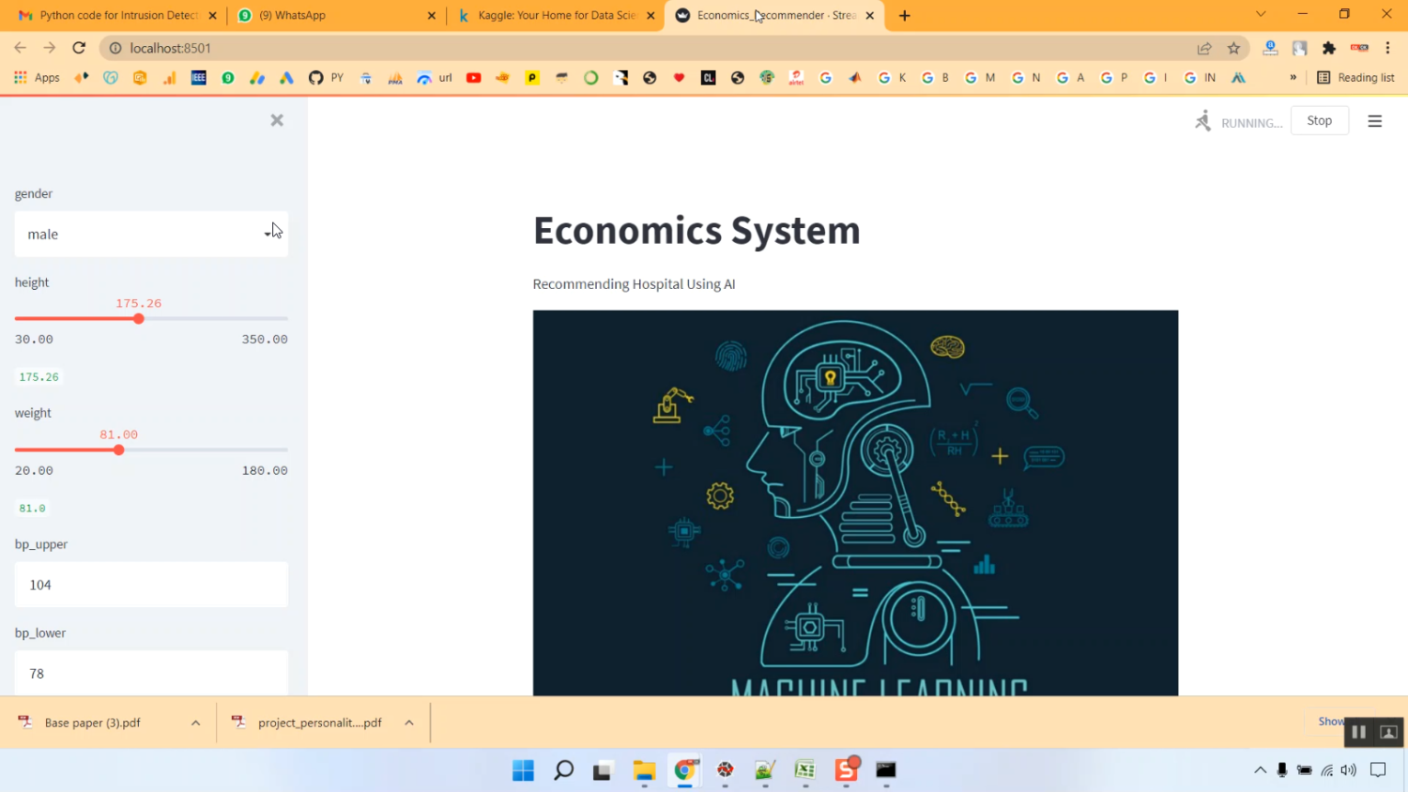The width and height of the screenshot is (1408, 792).
Task: Open the Base paper (3).pdf download
Action: coord(92,723)
